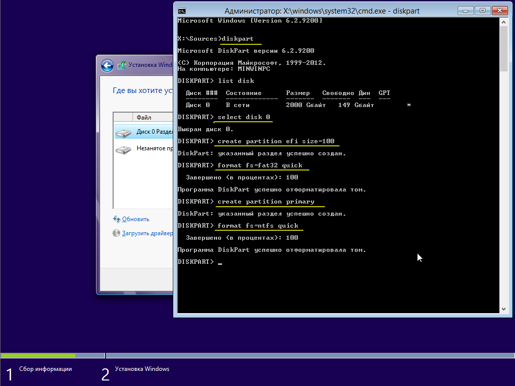Select the Диск 0 Раздел drive icon
This screenshot has width=515, height=386.
pos(124,133)
